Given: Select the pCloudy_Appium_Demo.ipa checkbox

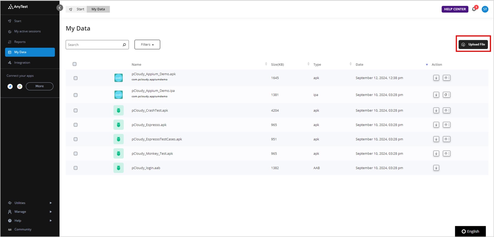Looking at the screenshot, I should [75, 95].
